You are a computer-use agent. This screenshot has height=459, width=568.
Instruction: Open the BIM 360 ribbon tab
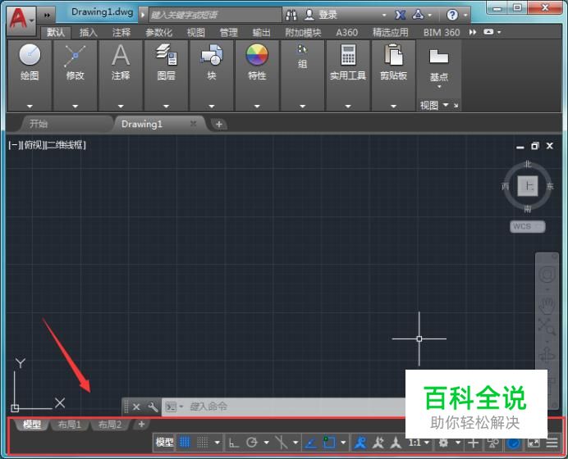tap(442, 33)
